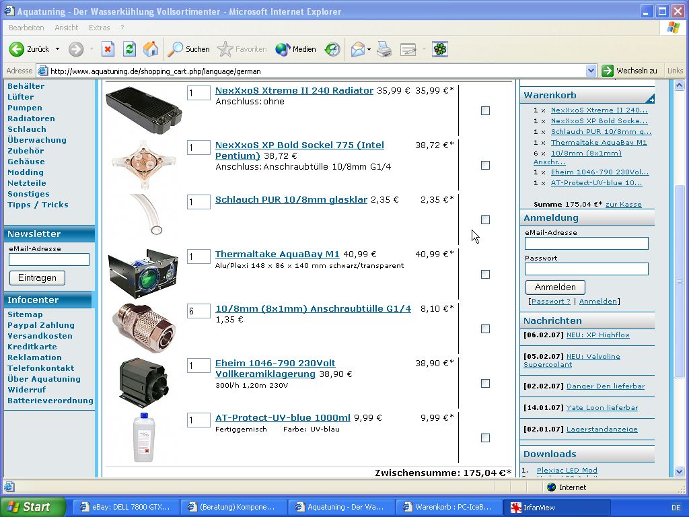Click the AT-Protect bottle thumbnail

[144, 437]
